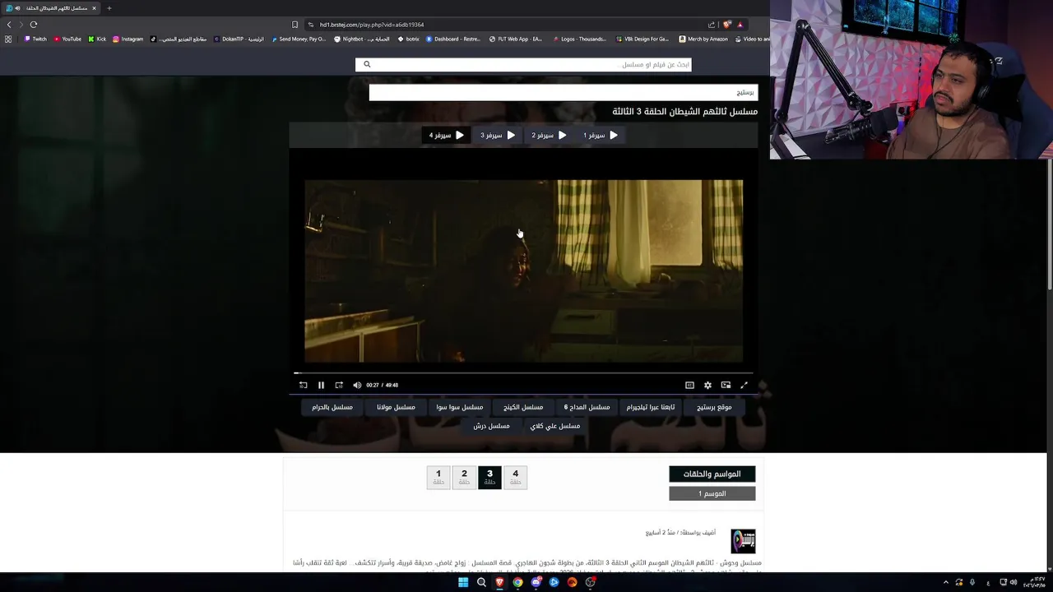Bookmark this page with the bookmark icon
This screenshot has height=592, width=1053.
(295, 25)
